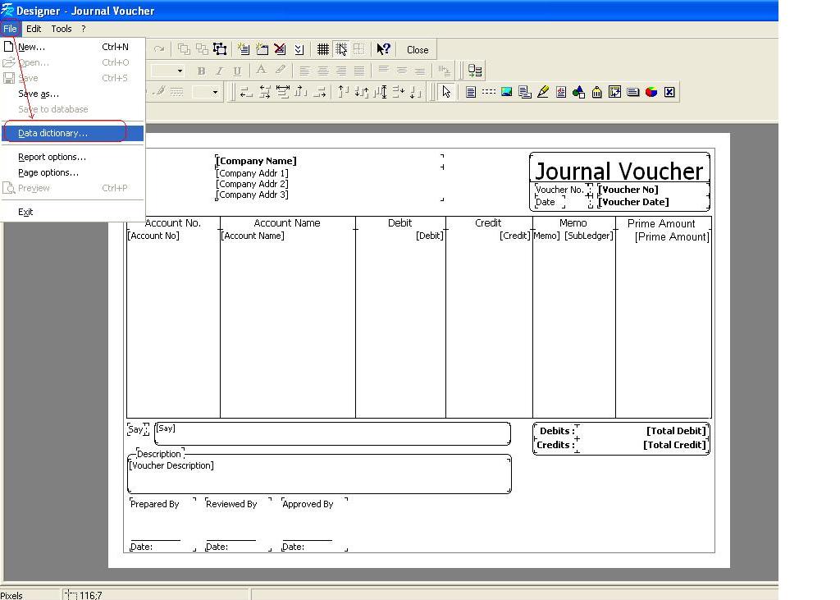840x600 pixels.
Task: Toggle Italic formatting
Action: click(x=219, y=71)
